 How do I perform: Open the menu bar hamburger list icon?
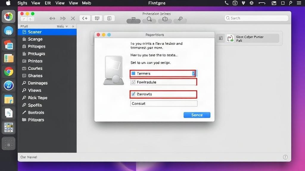299,3
